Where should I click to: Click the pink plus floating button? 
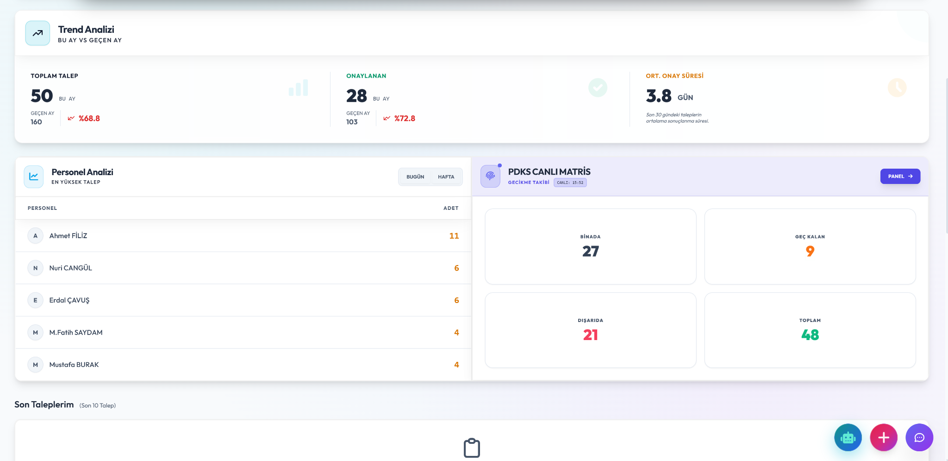884,437
